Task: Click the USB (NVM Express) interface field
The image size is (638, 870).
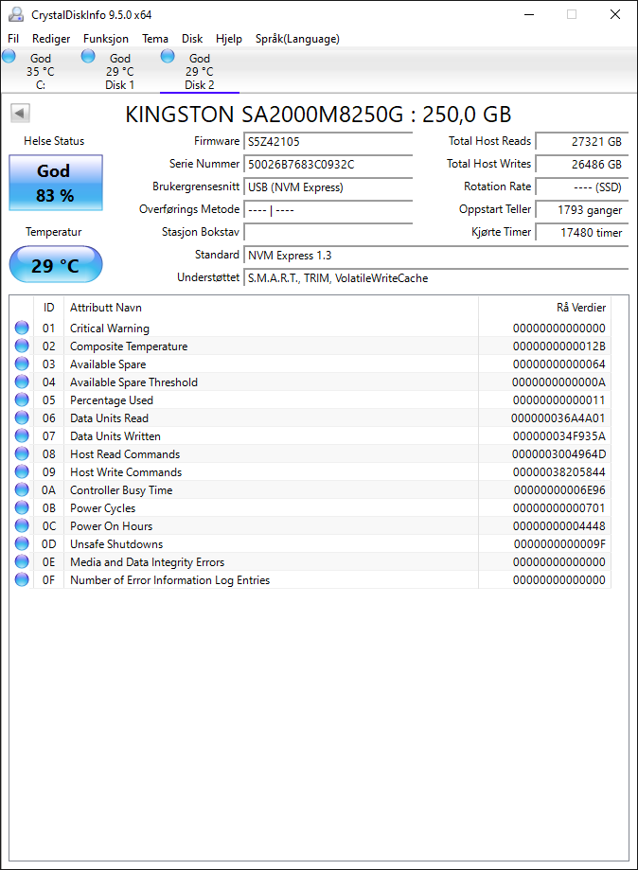Action: (x=328, y=187)
